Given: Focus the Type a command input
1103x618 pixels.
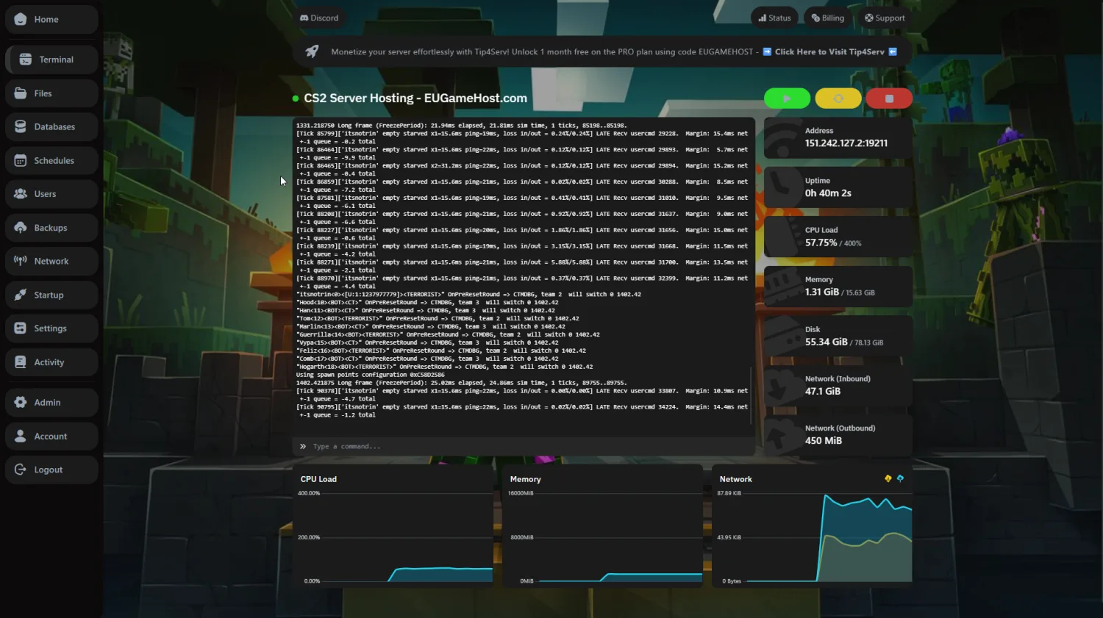Looking at the screenshot, I should click(x=524, y=446).
